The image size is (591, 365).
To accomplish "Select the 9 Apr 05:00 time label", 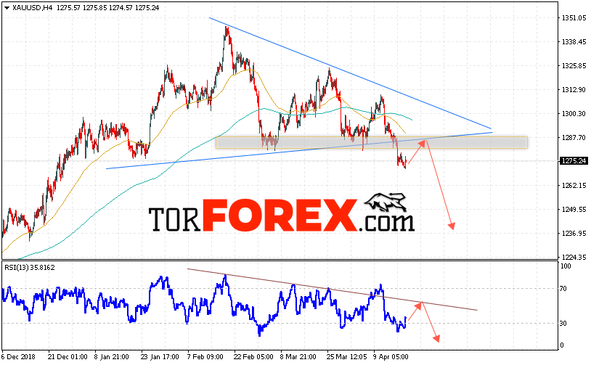I will (x=391, y=357).
